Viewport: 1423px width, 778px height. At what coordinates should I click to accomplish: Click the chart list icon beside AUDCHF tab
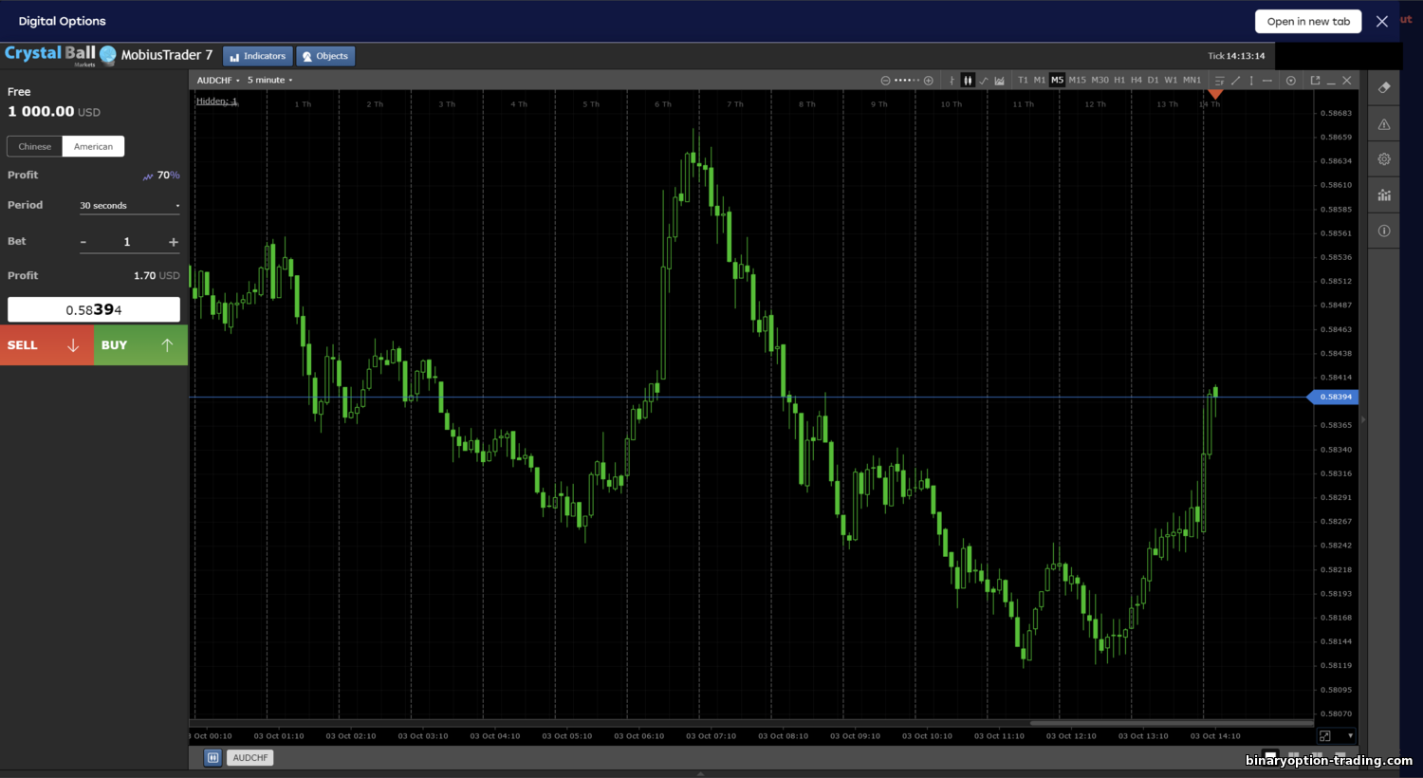pos(213,757)
